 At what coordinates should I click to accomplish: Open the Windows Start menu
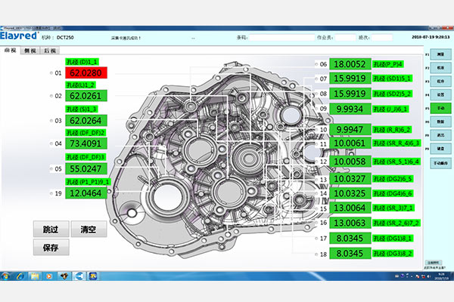click(x=5, y=276)
